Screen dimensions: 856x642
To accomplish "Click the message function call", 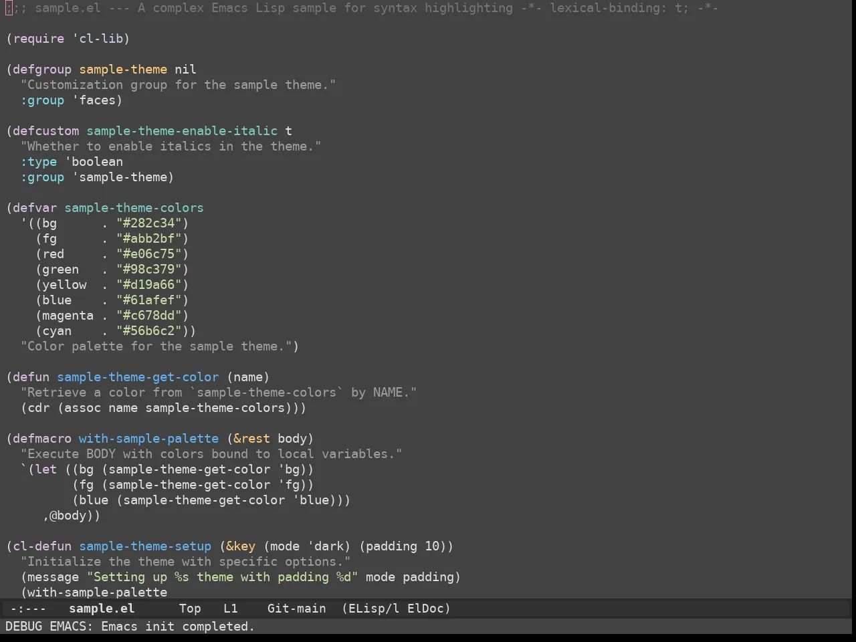I will [53, 577].
